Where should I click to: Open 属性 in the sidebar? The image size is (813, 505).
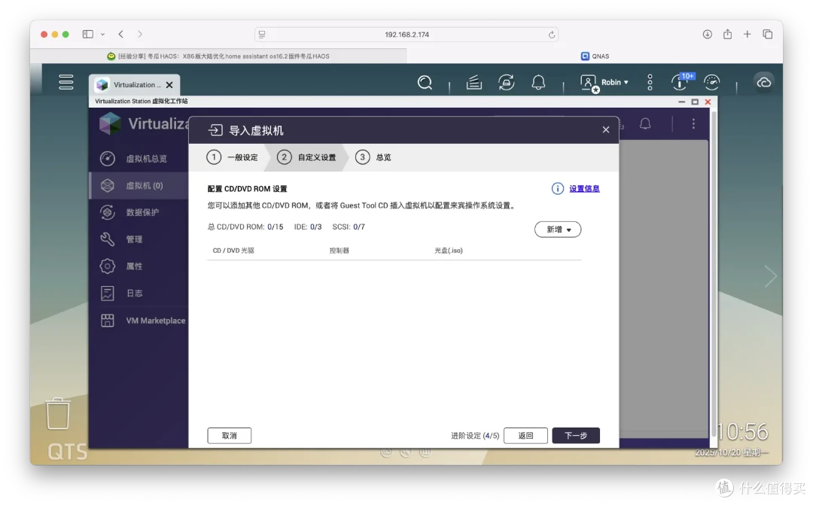139,266
